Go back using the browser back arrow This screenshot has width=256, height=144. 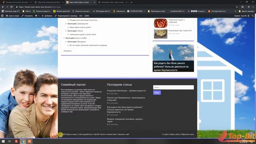pyautogui.click(x=3, y=7)
